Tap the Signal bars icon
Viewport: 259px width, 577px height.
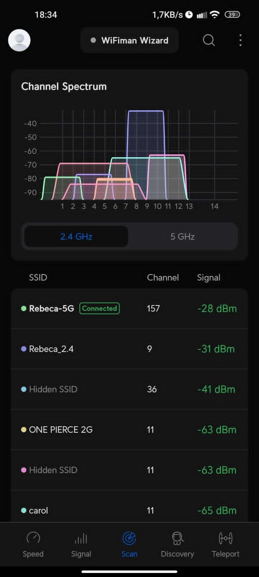[x=81, y=538]
